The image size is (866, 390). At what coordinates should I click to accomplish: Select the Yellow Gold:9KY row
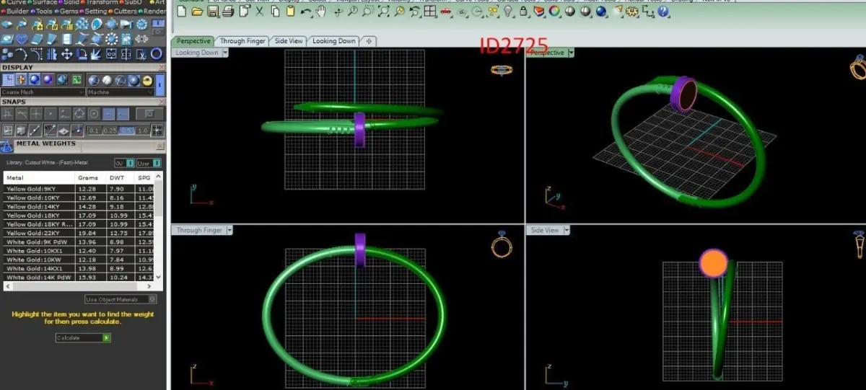pos(79,188)
